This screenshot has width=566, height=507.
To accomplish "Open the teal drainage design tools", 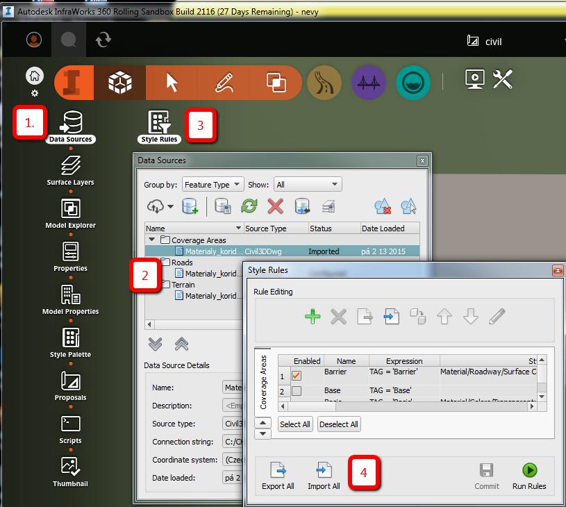I will tap(413, 83).
